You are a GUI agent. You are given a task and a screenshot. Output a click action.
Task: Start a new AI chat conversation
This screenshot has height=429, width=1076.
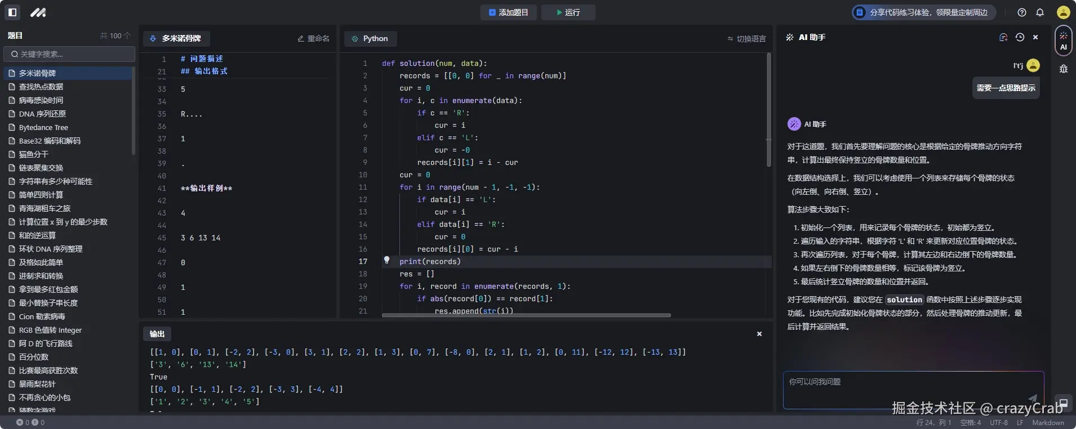tap(1003, 37)
